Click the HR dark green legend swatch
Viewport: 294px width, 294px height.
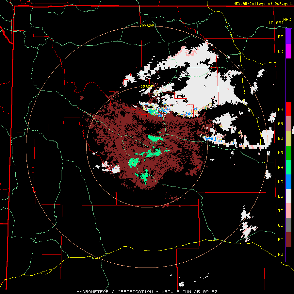pyautogui.click(x=288, y=153)
